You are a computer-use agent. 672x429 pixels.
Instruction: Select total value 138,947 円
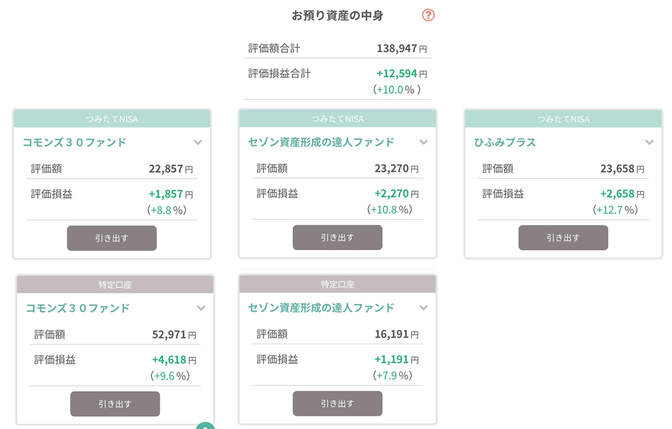tap(402, 48)
